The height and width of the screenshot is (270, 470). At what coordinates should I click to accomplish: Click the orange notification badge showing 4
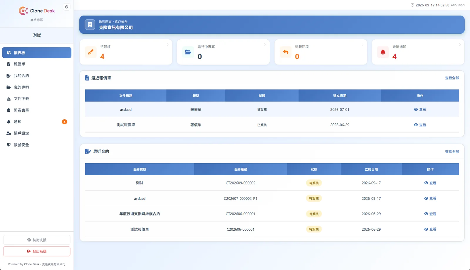64,122
